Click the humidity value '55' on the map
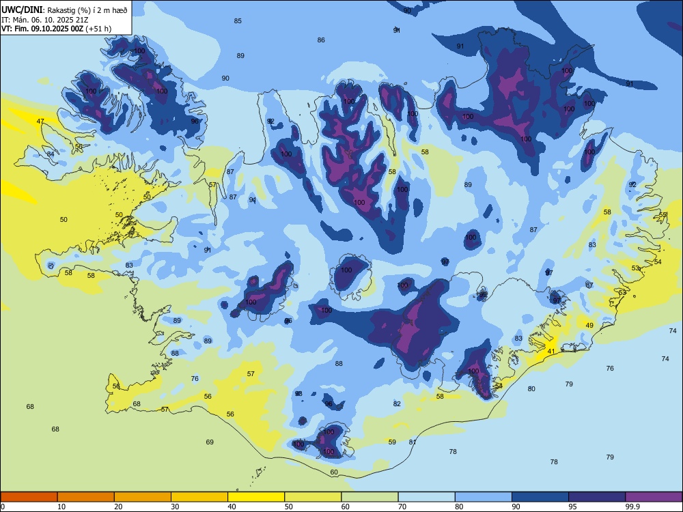 [x=663, y=215]
